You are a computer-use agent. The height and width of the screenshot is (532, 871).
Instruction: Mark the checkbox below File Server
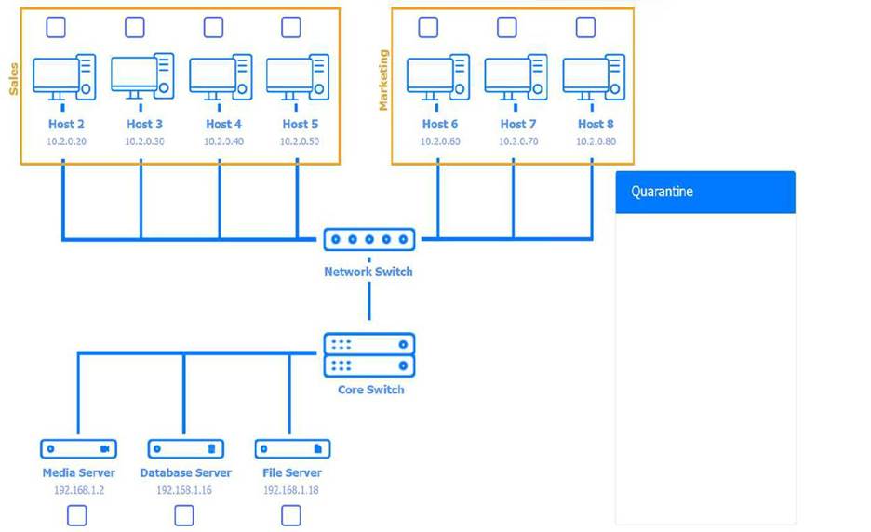coord(291,515)
